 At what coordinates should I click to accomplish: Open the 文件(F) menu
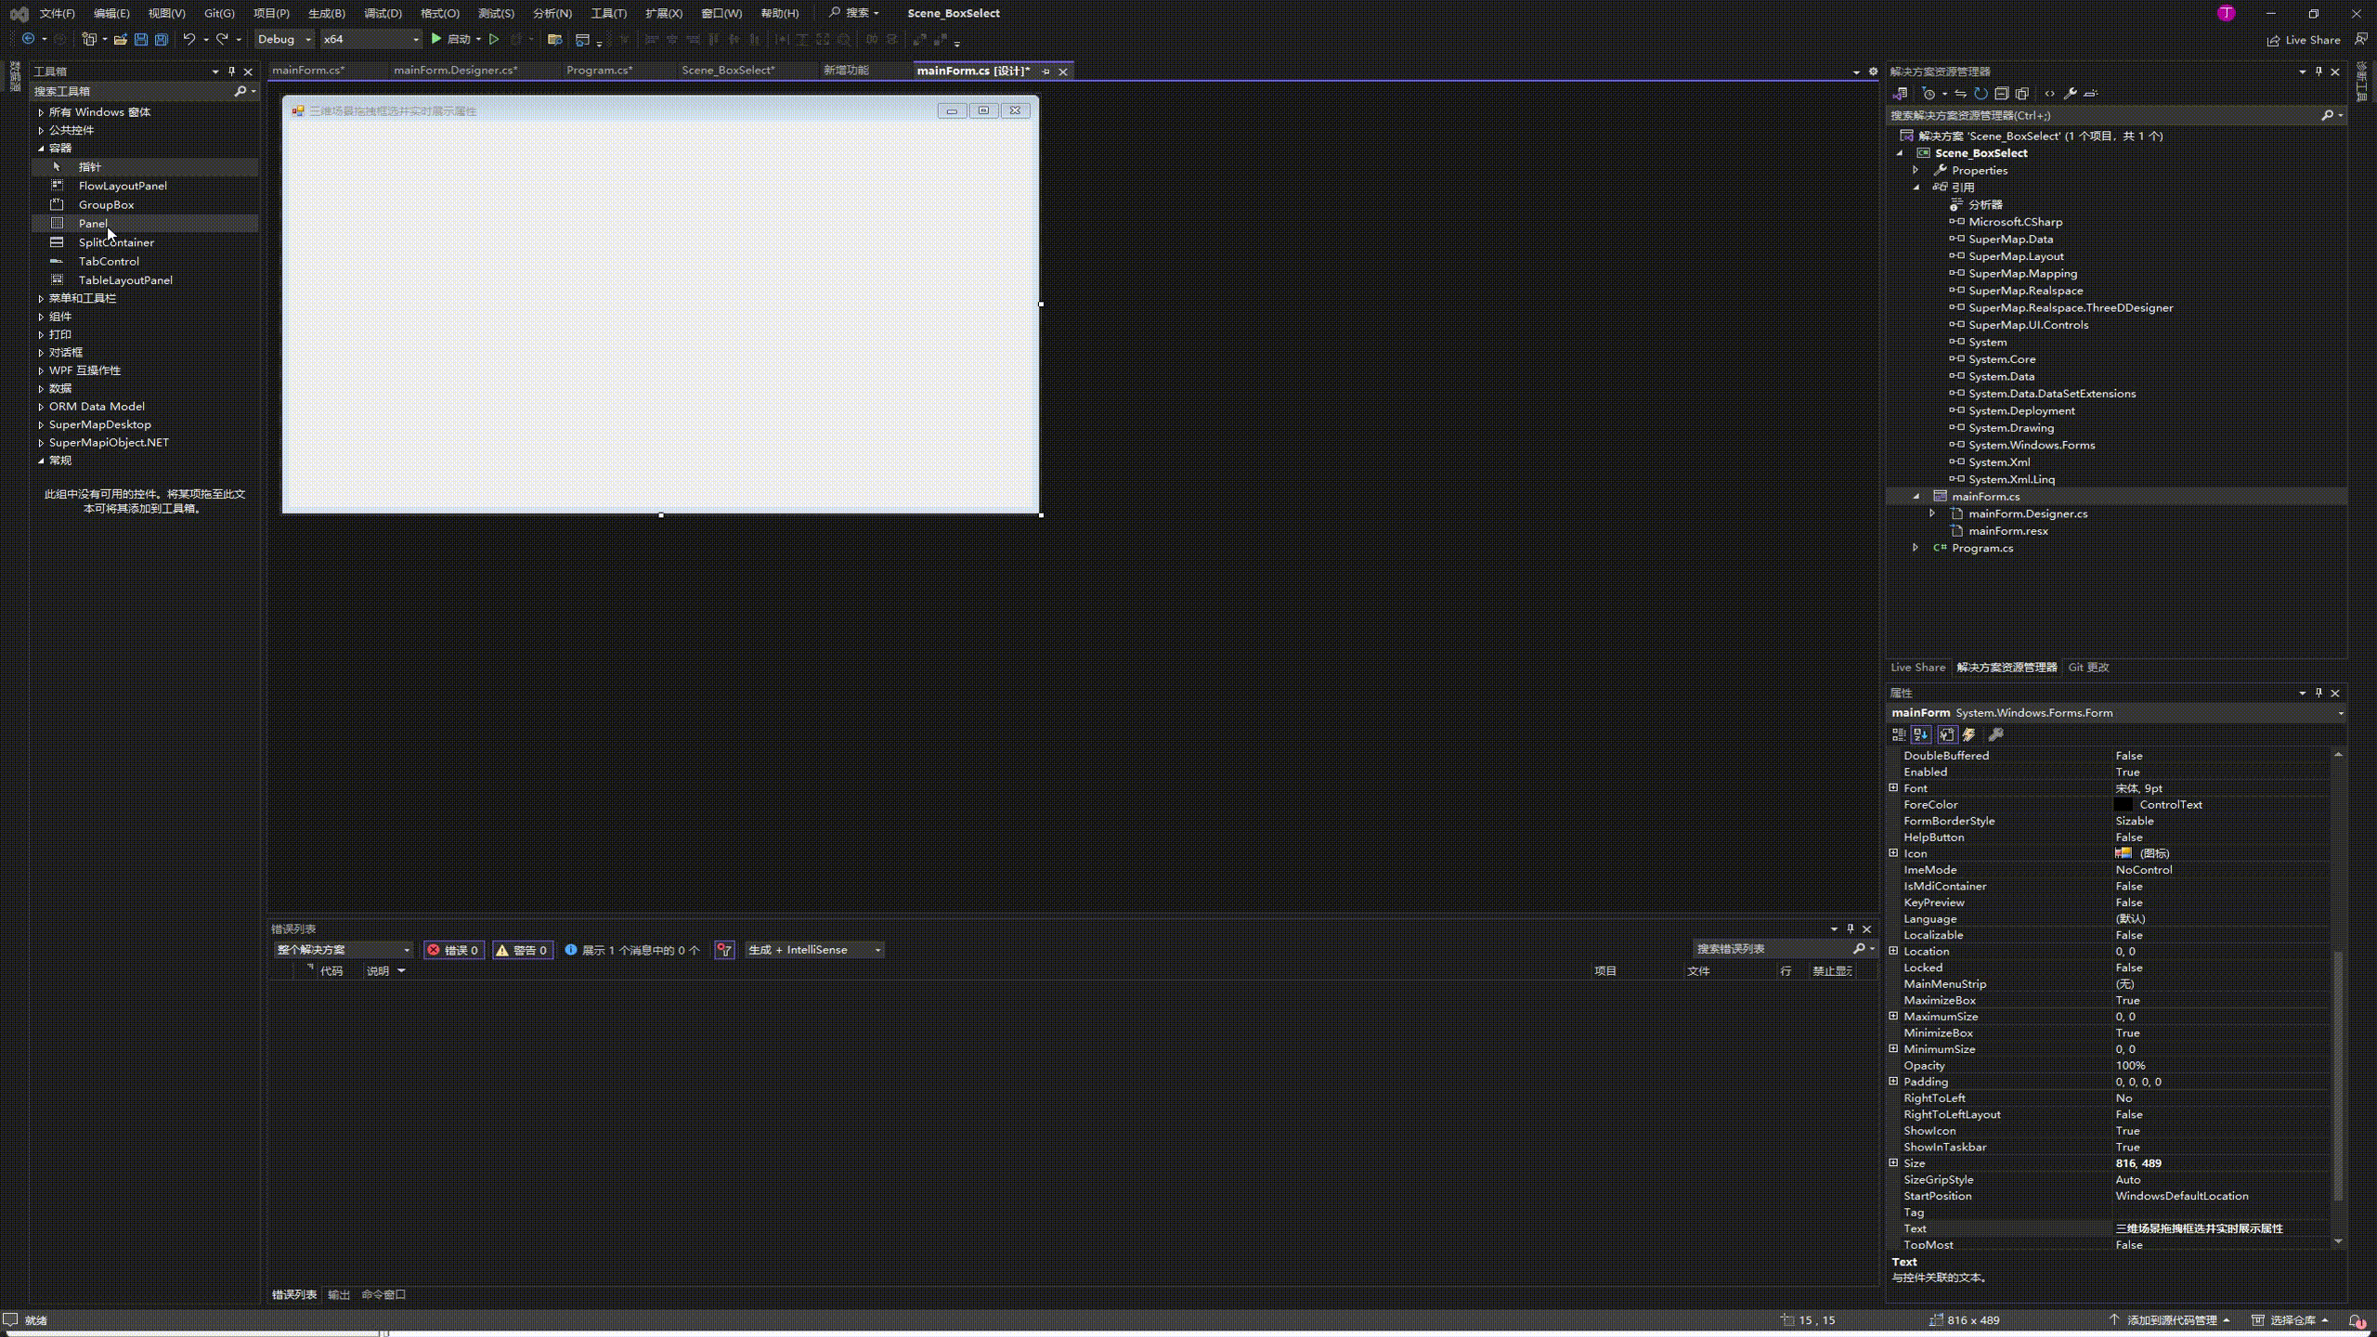click(57, 13)
